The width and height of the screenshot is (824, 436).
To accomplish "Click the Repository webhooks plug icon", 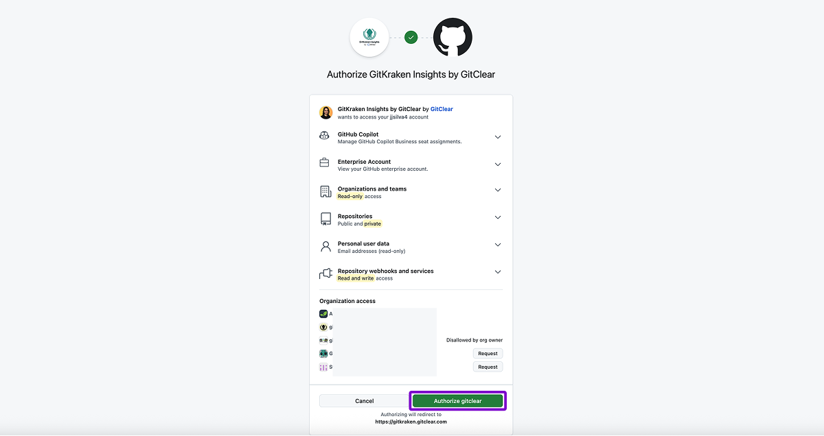I will click(325, 274).
